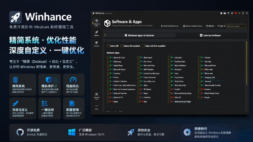Tick the Skype checkbox

pos(108,101)
